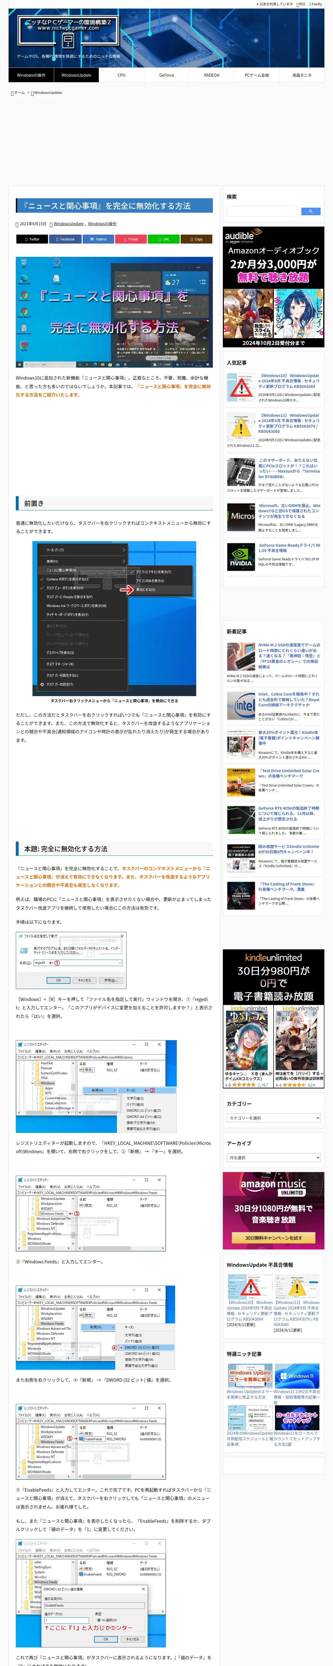Open the kindleunlimited 30日分980円 ad banner
The height and width of the screenshot is (1666, 333).
pyautogui.click(x=274, y=1018)
